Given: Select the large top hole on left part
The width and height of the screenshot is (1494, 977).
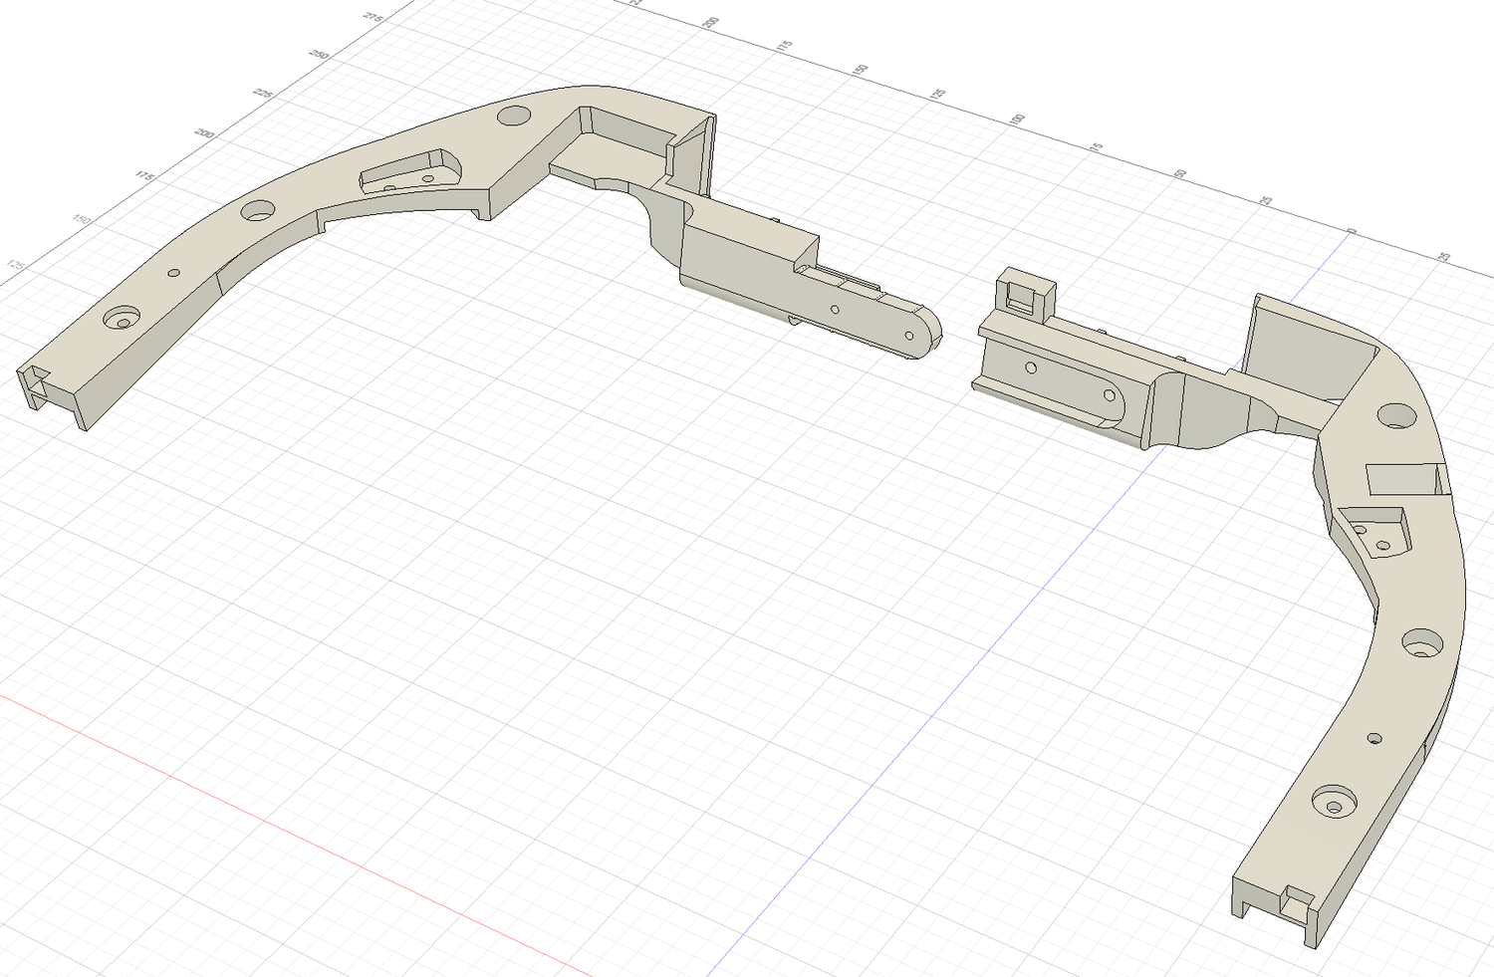Looking at the screenshot, I should [x=514, y=115].
